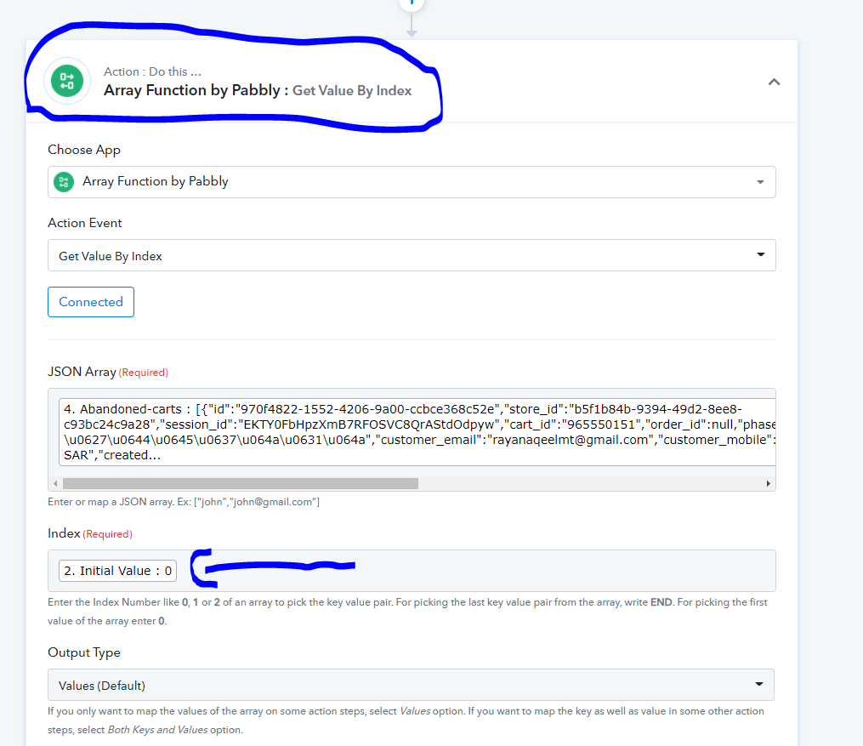Click the right arrow of JSON Array scrollbar
The width and height of the screenshot is (863, 746).
click(x=769, y=483)
